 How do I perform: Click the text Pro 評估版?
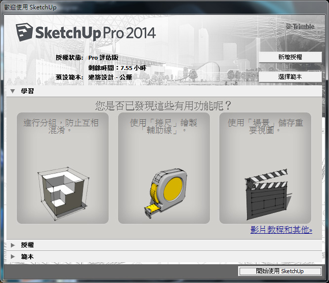pos(103,58)
